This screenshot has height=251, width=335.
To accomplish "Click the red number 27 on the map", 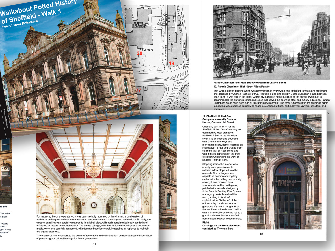I will coord(138,90).
